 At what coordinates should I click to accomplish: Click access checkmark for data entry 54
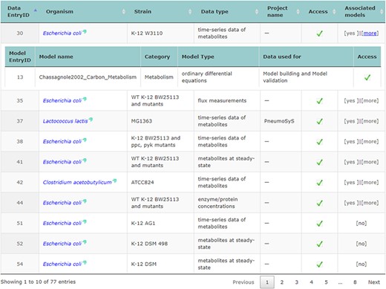320,264
